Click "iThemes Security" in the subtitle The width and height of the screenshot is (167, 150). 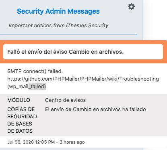(87, 25)
